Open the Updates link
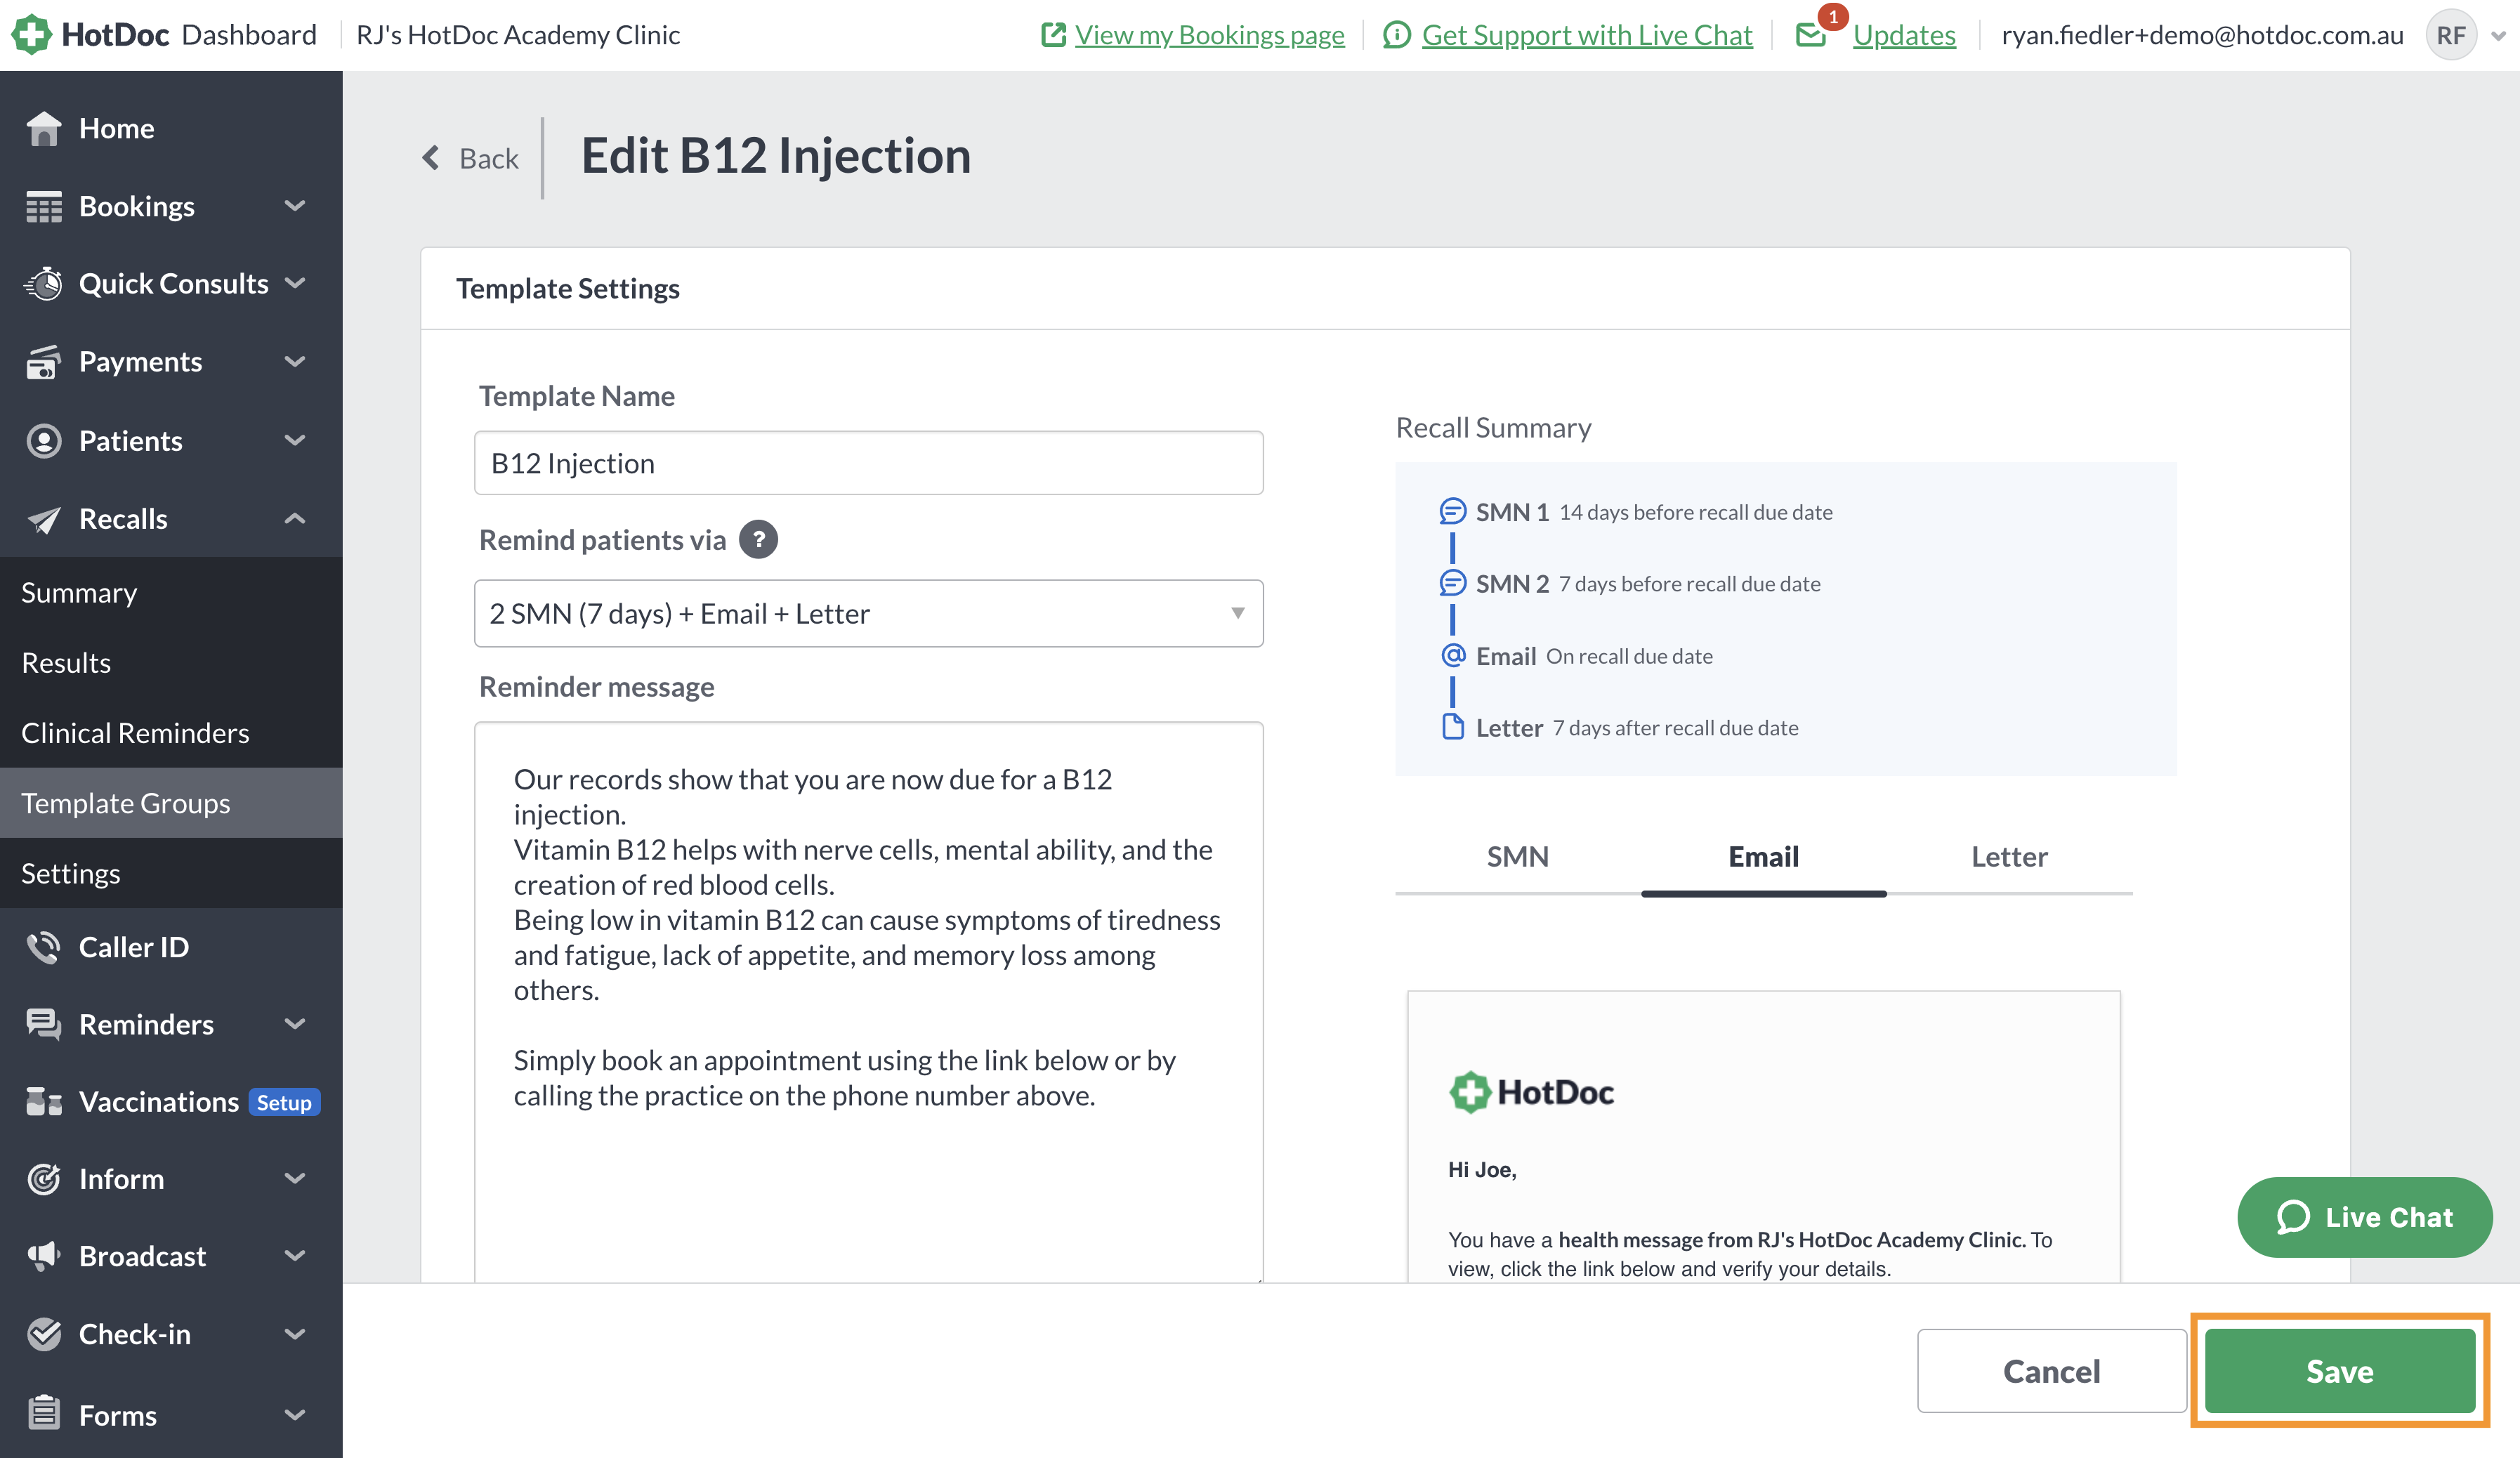2520x1458 pixels. click(1904, 35)
